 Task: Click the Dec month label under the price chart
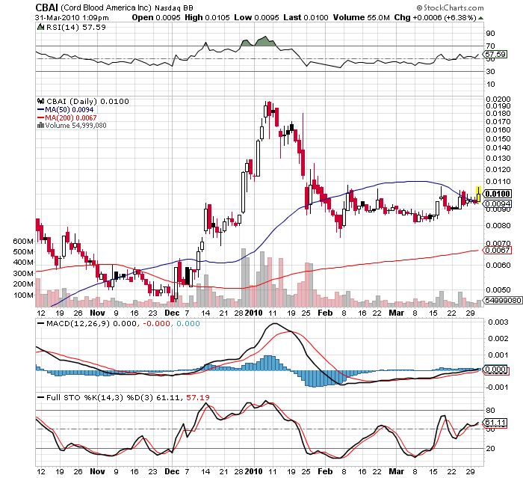tap(172, 313)
